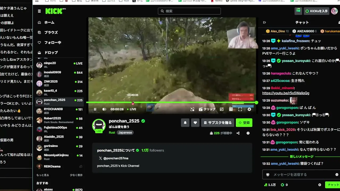
Task: Click the search box in the header
Action: (189, 11)
